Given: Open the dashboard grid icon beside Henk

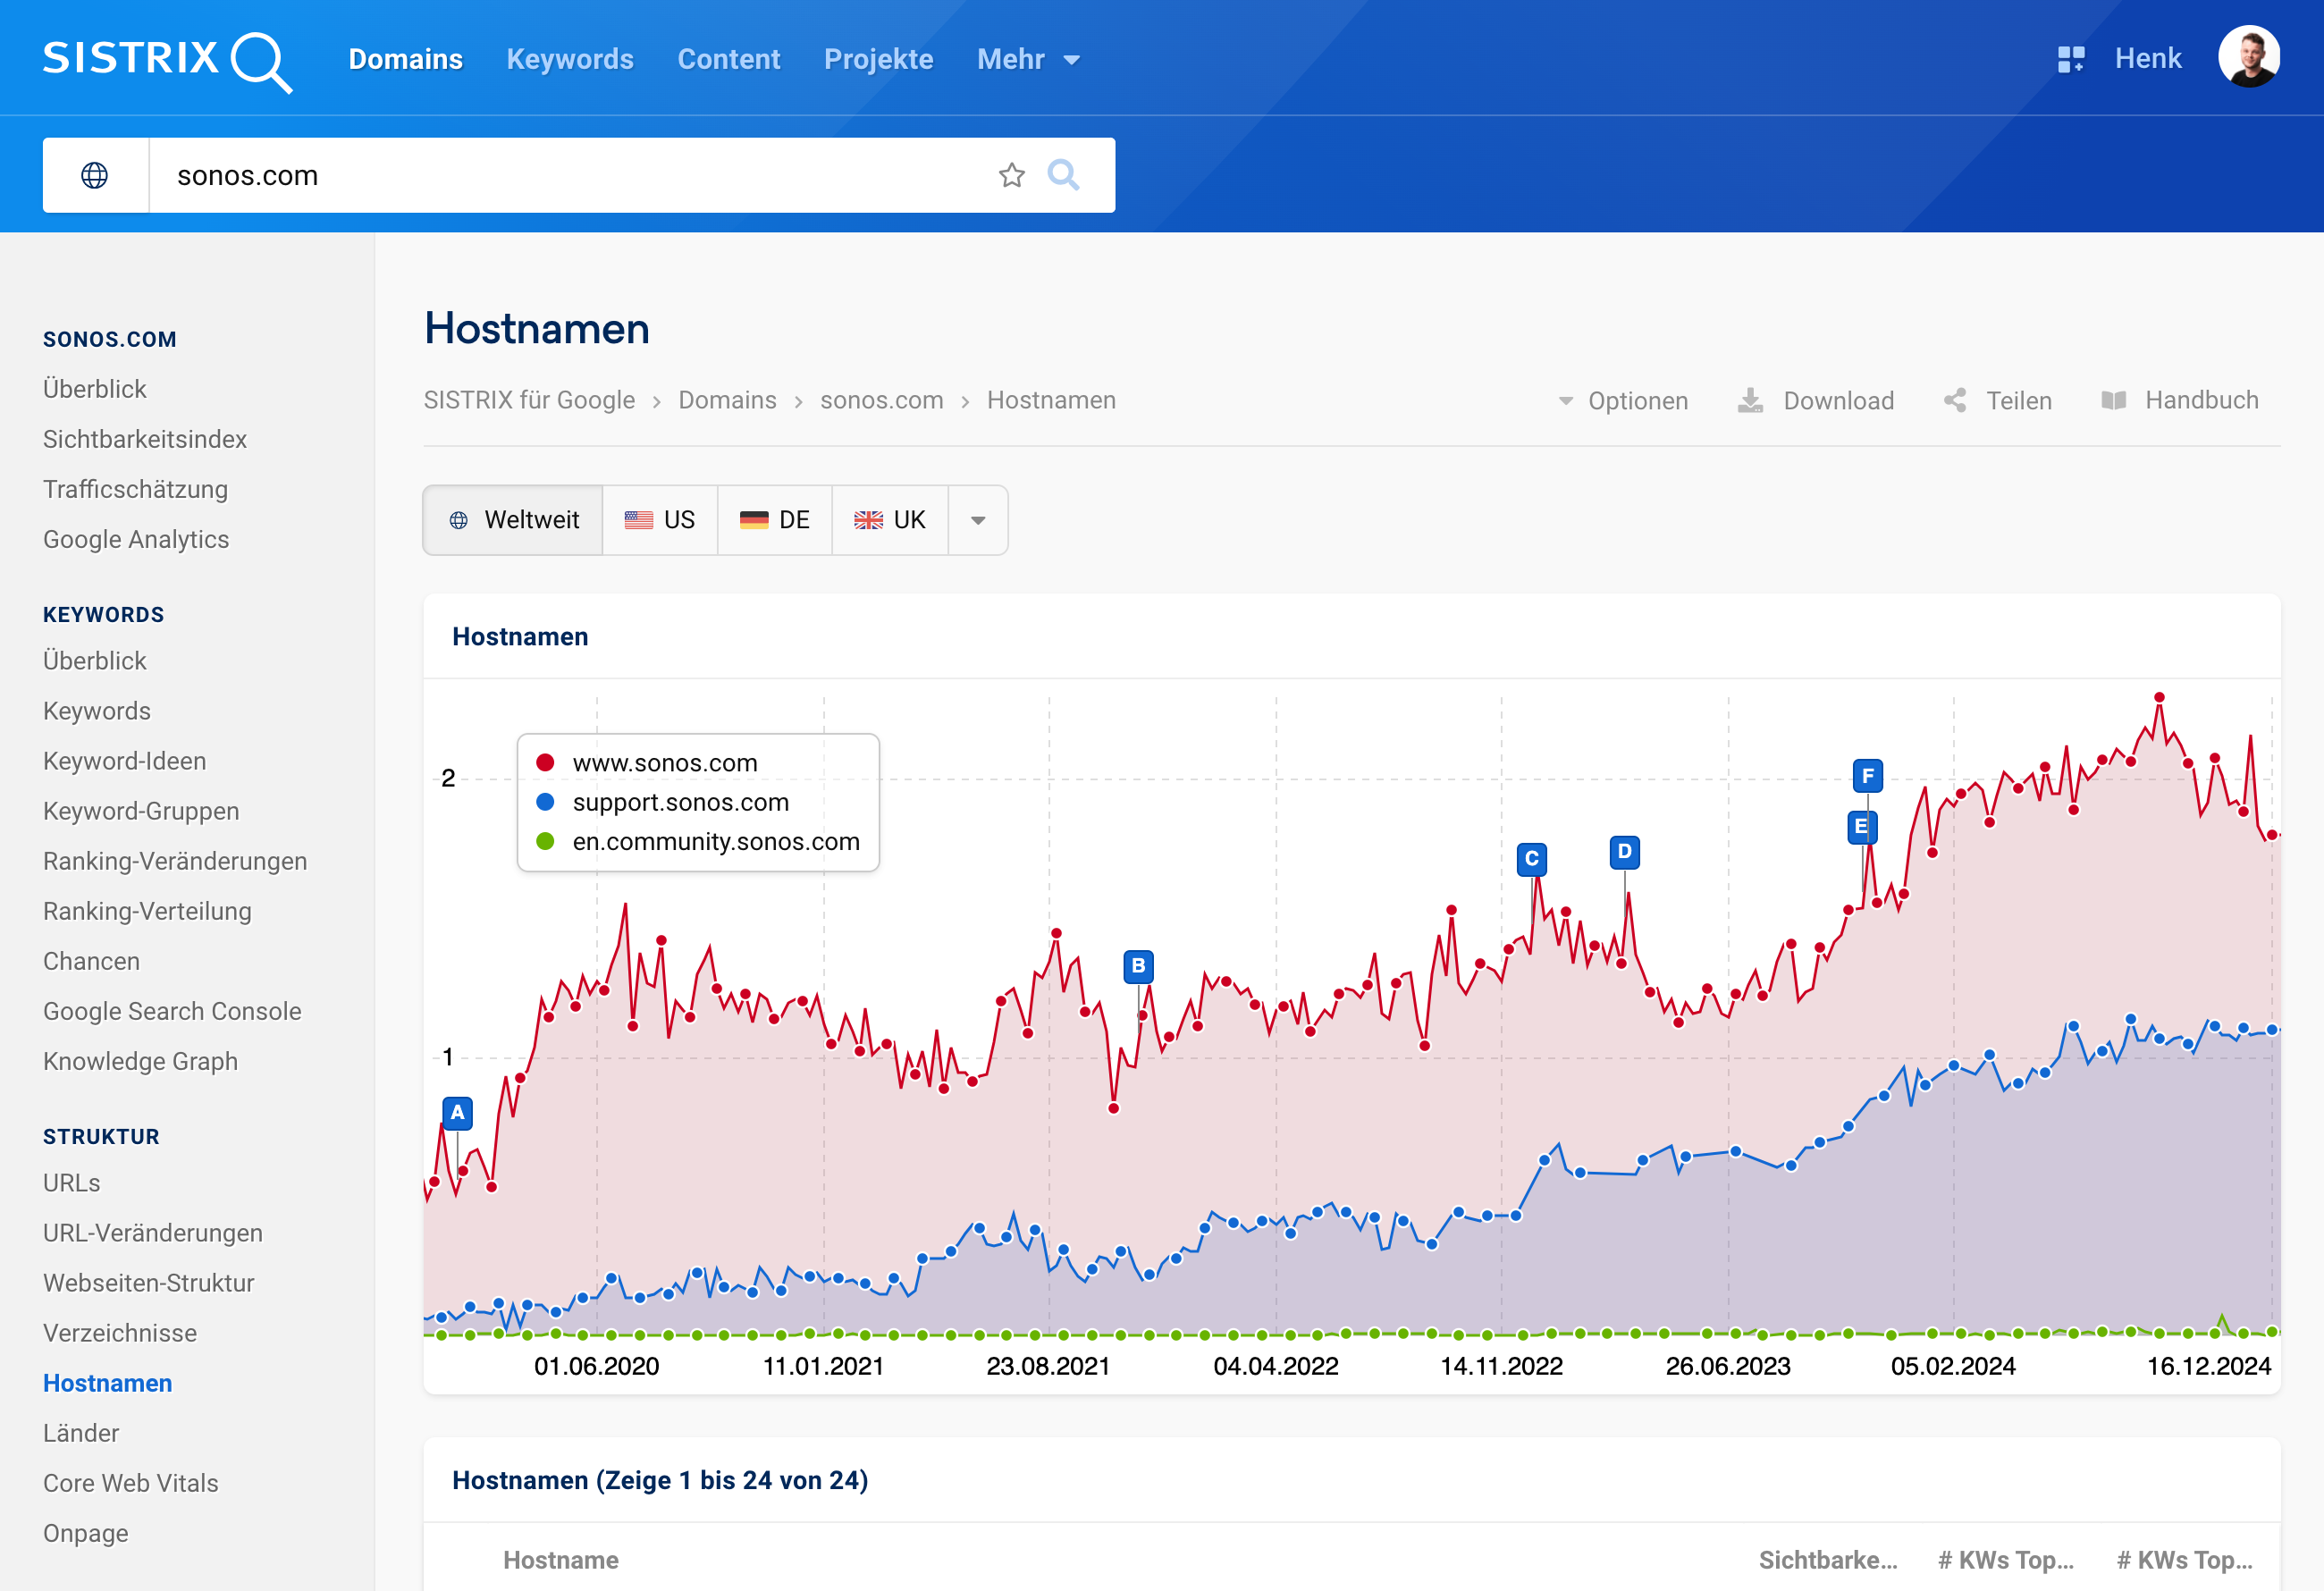Looking at the screenshot, I should coord(2070,59).
